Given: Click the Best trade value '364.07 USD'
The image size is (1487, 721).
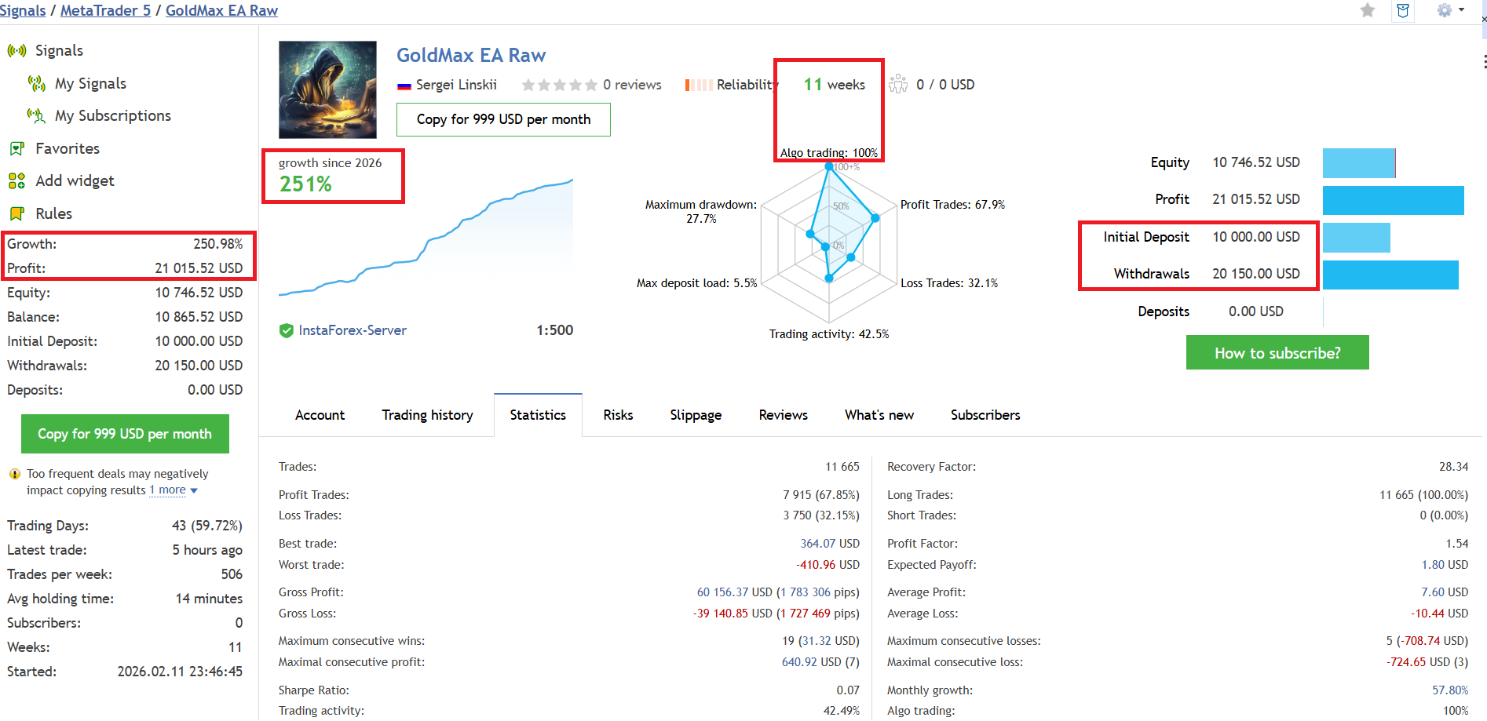Looking at the screenshot, I should (830, 544).
